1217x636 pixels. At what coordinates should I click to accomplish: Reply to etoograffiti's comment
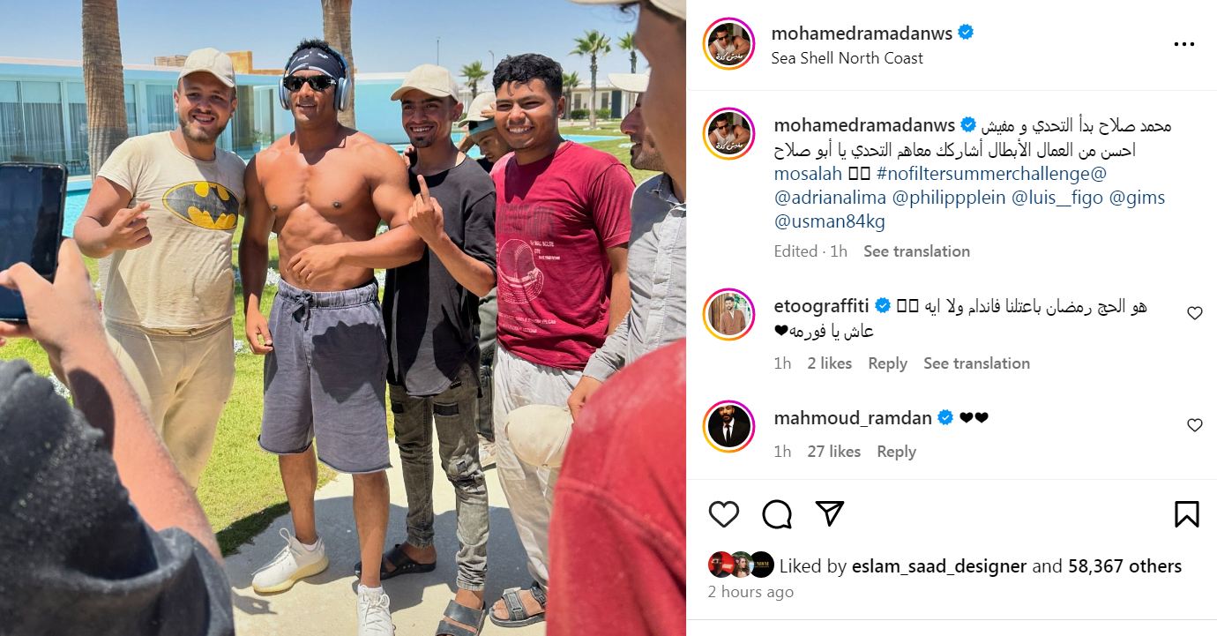point(887,363)
